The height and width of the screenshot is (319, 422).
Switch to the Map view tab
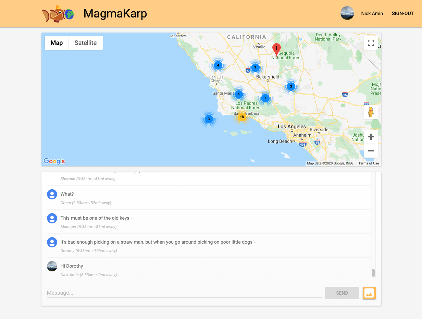point(57,43)
